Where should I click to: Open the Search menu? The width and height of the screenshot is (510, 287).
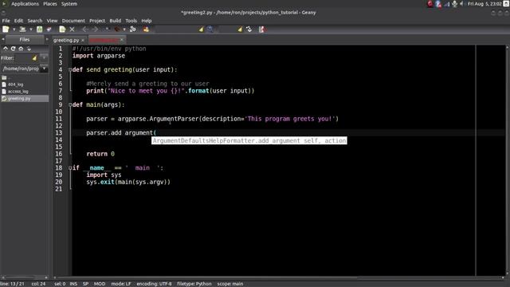[35, 21]
